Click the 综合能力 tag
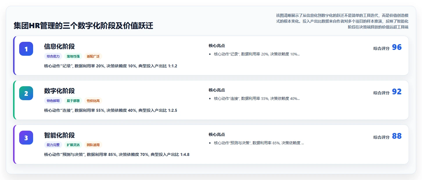Image resolution: width=422 pixels, height=180 pixels. [x=53, y=56]
